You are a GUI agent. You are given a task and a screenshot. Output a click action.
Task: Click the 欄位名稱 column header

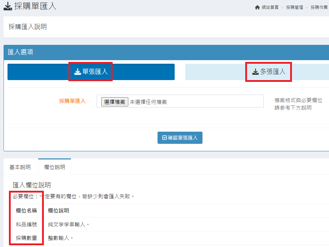pos(26,211)
